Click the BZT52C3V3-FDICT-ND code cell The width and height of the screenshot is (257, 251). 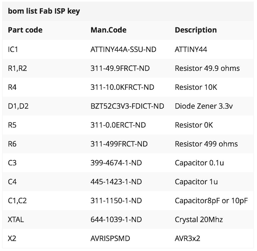tap(127, 106)
